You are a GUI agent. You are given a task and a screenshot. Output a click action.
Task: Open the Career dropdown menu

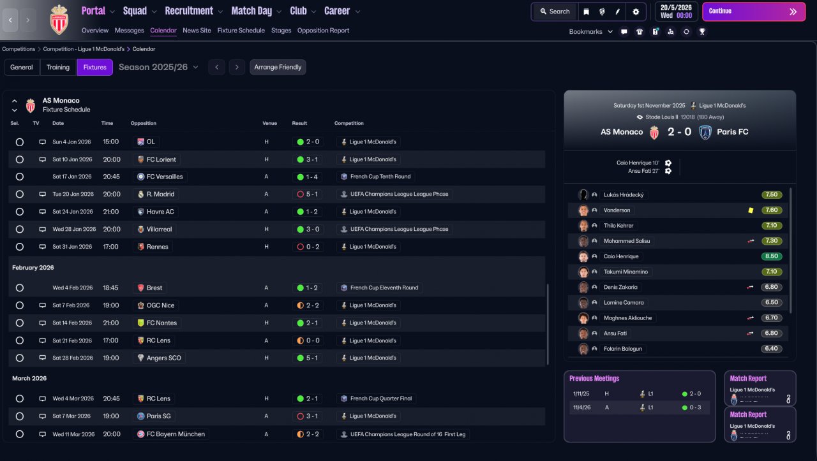coord(342,11)
